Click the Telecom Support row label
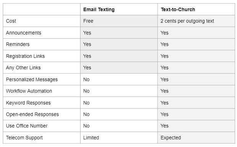 tap(24, 137)
